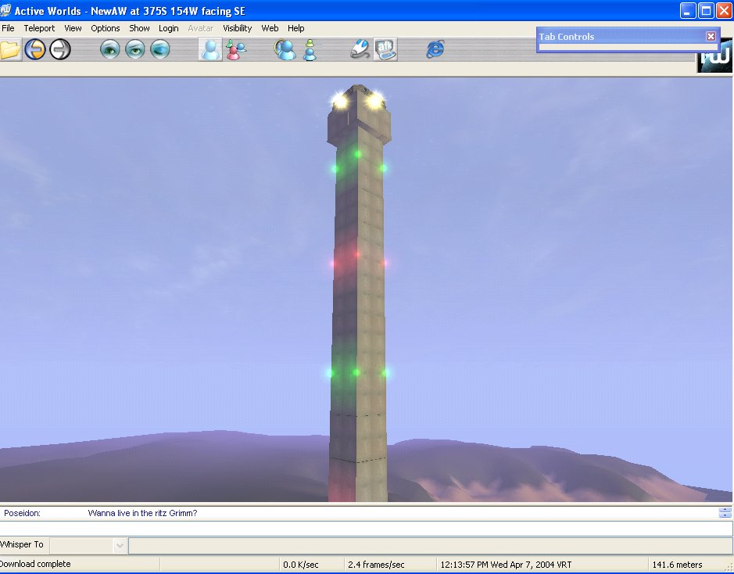734x574 pixels.
Task: Click the small green avatar icon
Action: click(310, 50)
